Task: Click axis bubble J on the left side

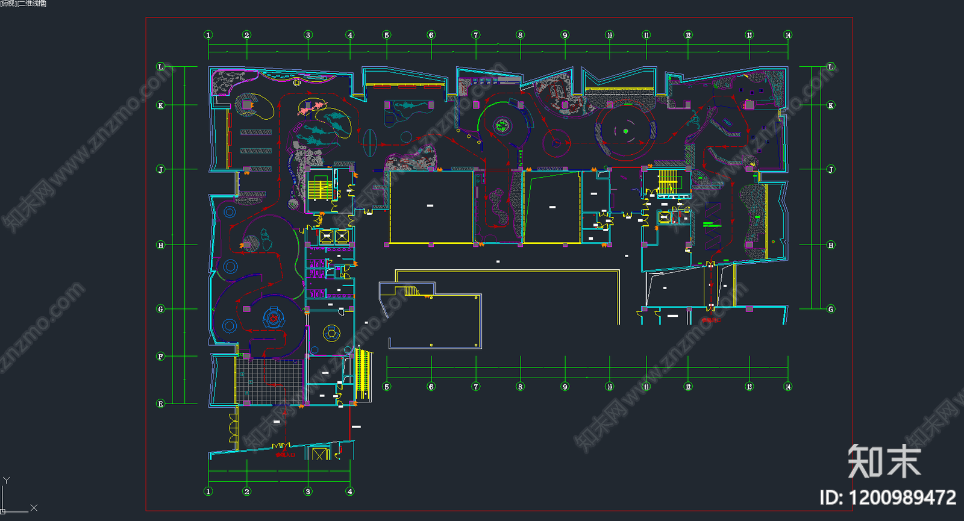Action: pyautogui.click(x=161, y=169)
